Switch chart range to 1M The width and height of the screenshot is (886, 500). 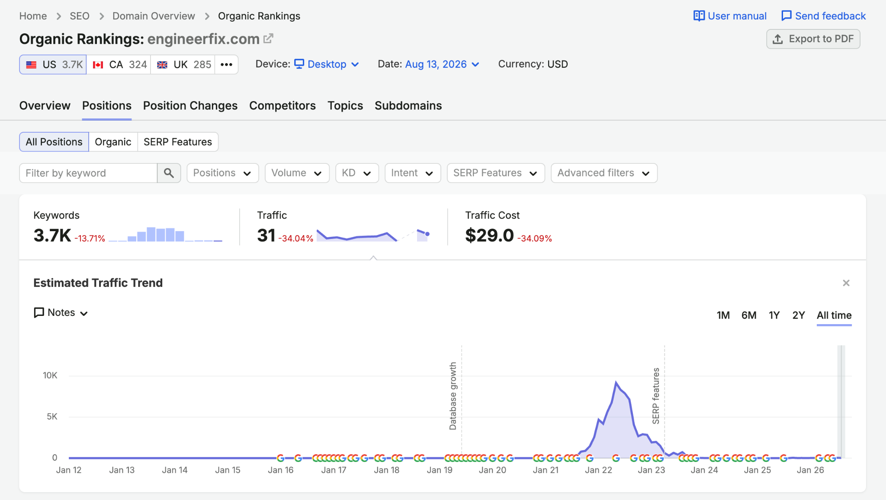click(x=723, y=315)
